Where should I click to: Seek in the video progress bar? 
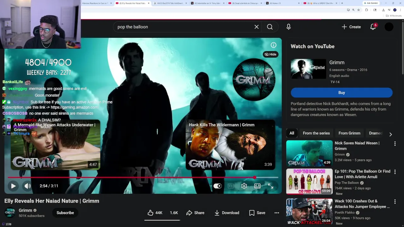[143, 178]
